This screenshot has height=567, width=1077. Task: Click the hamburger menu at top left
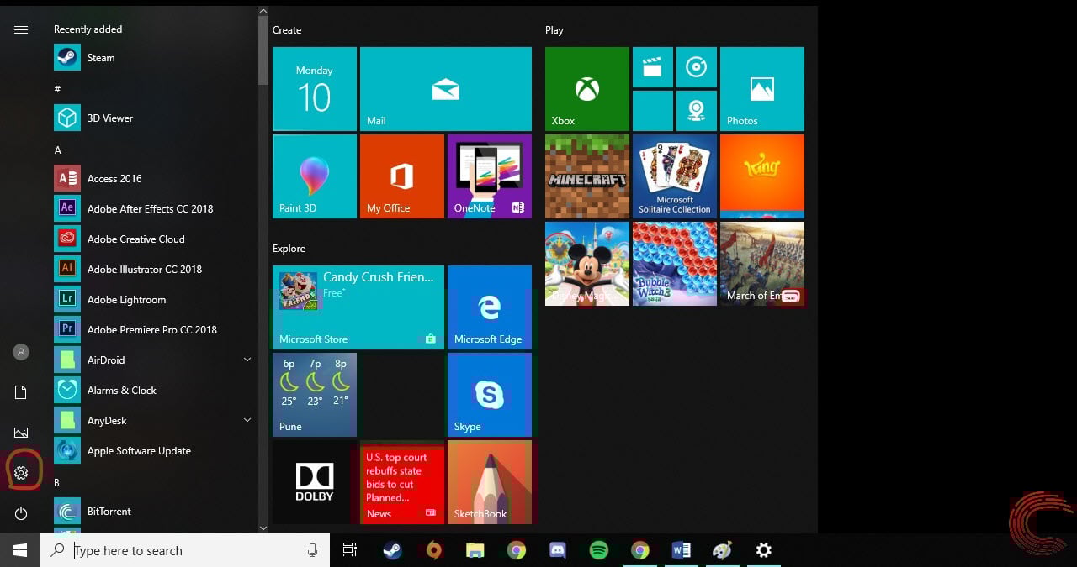(x=21, y=29)
